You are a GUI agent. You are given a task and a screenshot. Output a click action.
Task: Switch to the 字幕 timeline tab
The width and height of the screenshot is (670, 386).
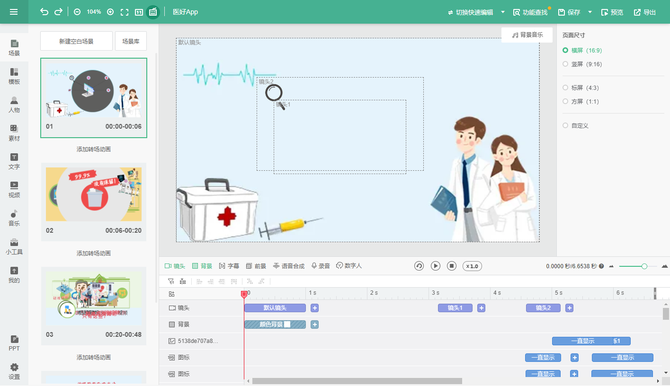pyautogui.click(x=229, y=266)
